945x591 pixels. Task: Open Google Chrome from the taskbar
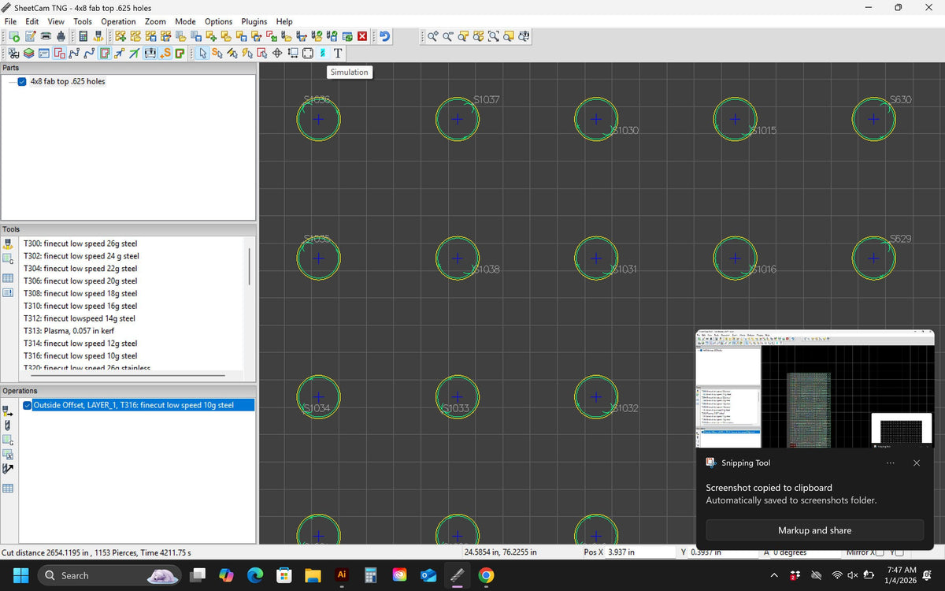tap(486, 576)
